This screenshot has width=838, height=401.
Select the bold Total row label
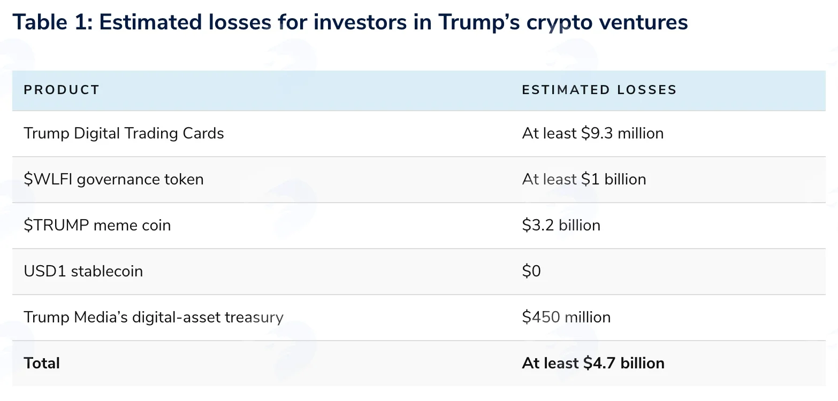click(42, 363)
